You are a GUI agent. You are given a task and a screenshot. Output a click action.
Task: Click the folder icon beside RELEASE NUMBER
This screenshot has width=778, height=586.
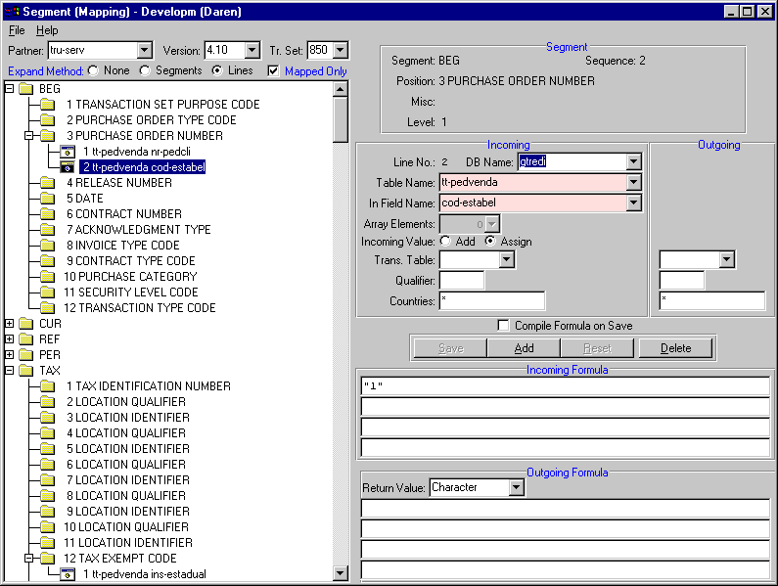(x=47, y=183)
